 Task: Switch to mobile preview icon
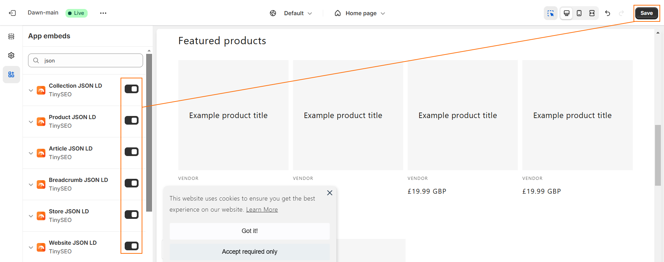[579, 13]
